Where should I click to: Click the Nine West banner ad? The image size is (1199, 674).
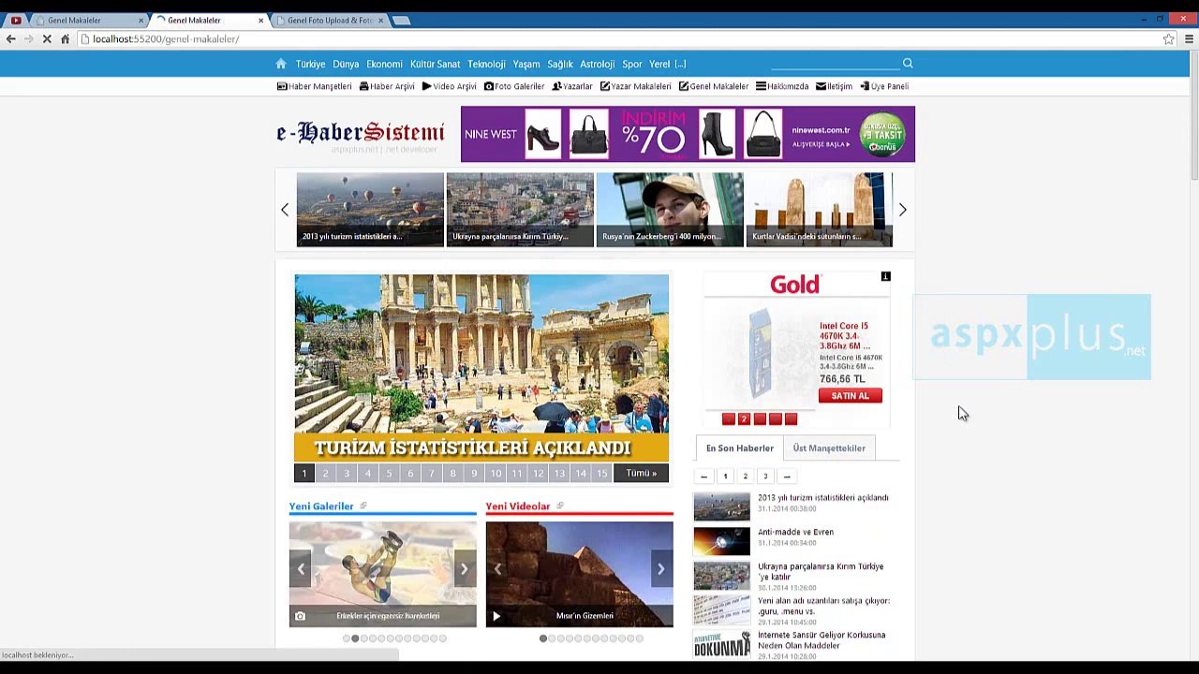point(688,134)
